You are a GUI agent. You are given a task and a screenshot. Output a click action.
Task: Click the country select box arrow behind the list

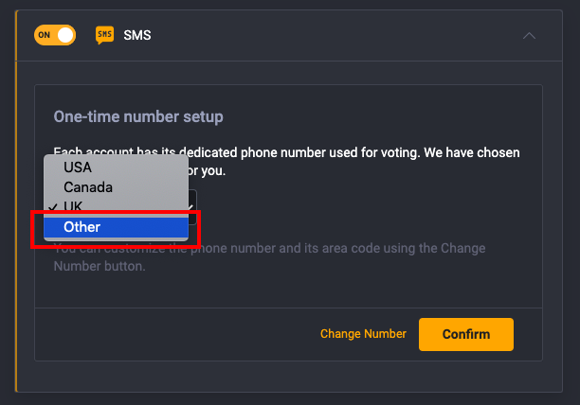pos(191,206)
